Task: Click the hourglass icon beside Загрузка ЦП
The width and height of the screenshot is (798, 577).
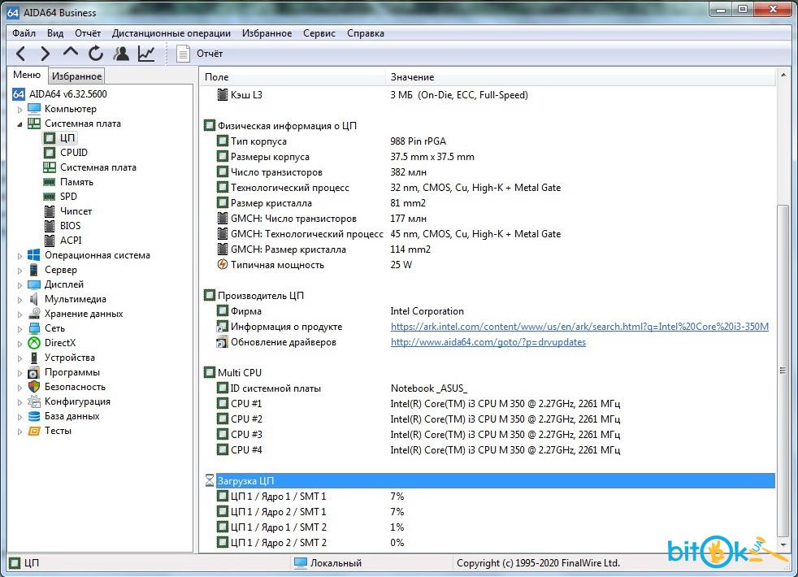Action: click(209, 481)
